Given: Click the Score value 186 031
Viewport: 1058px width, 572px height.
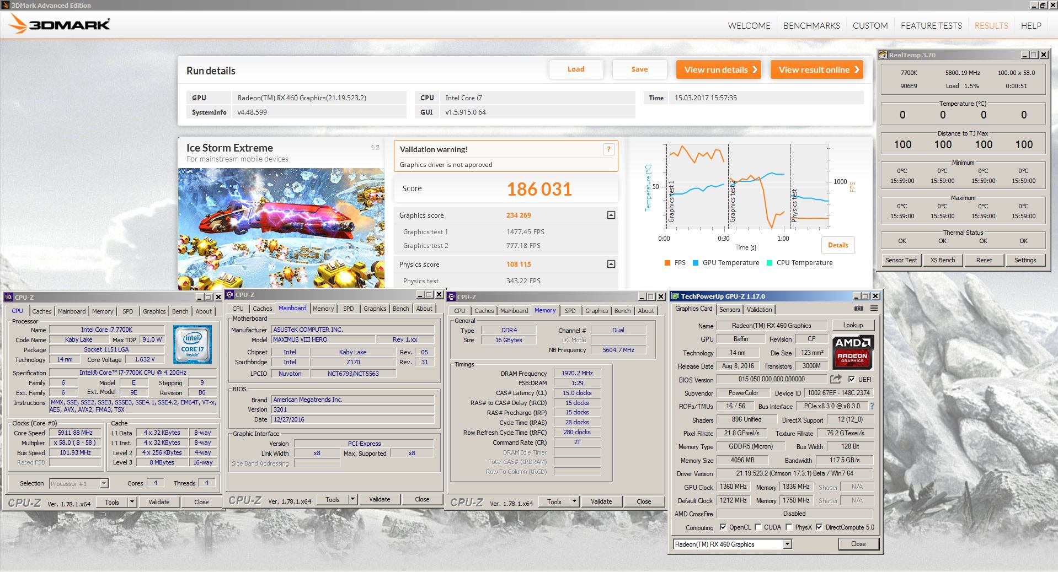Looking at the screenshot, I should point(539,189).
